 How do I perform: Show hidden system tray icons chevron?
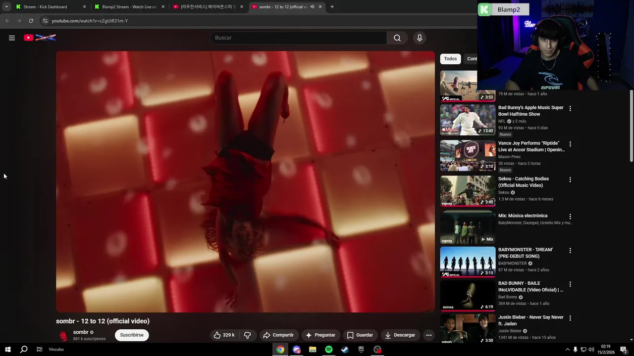(x=567, y=350)
